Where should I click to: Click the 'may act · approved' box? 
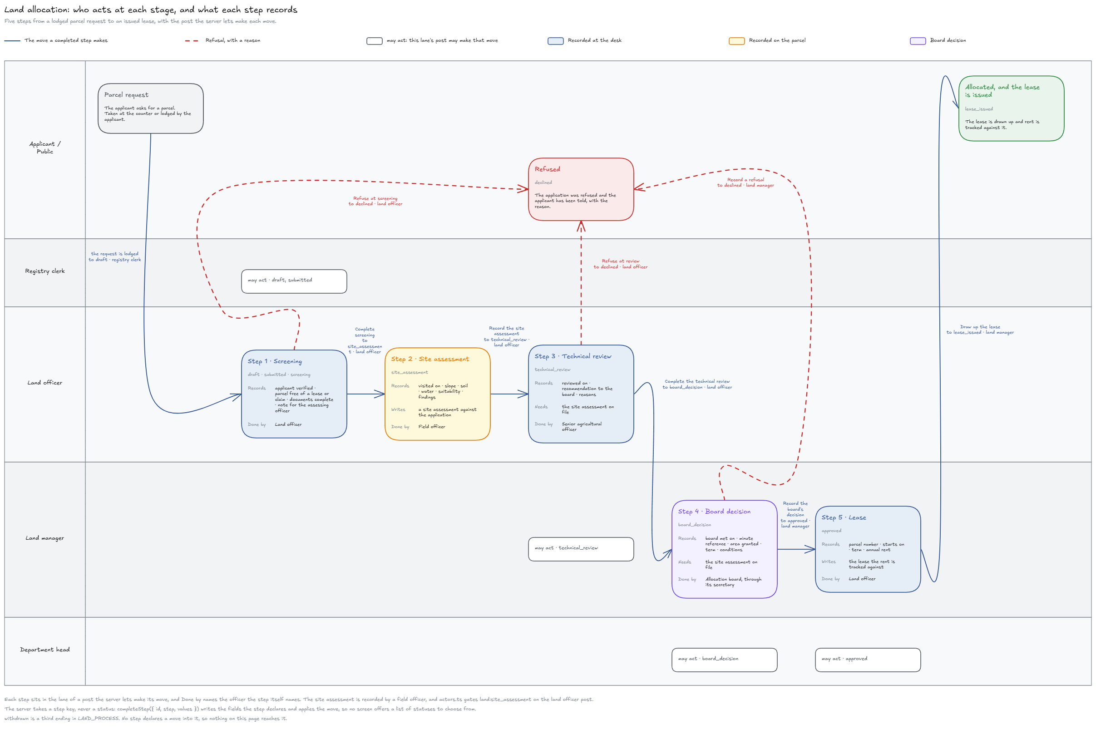868,660
